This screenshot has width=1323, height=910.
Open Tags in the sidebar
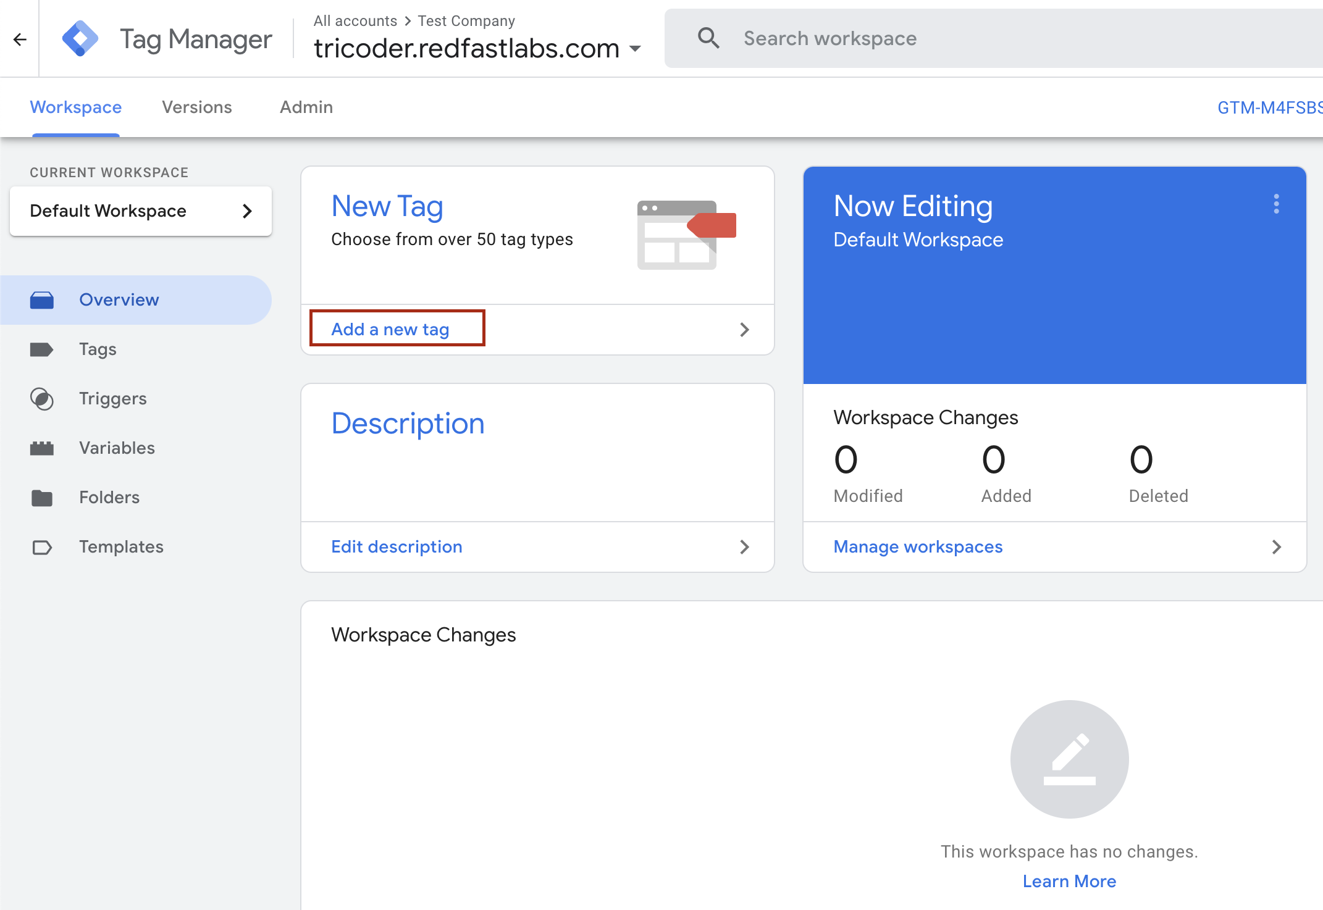point(136,349)
